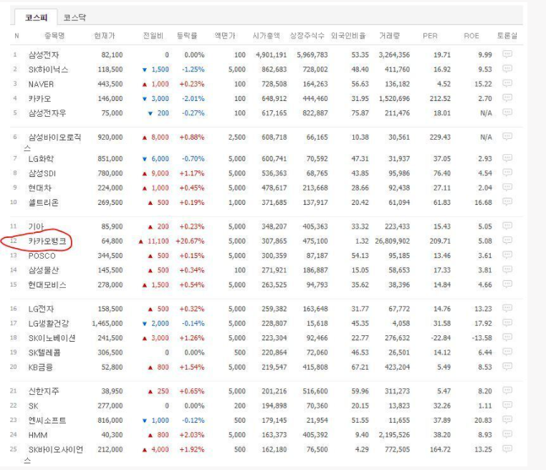Open discussion room icon for 삼성SDI
546x470 pixels.
point(507,173)
